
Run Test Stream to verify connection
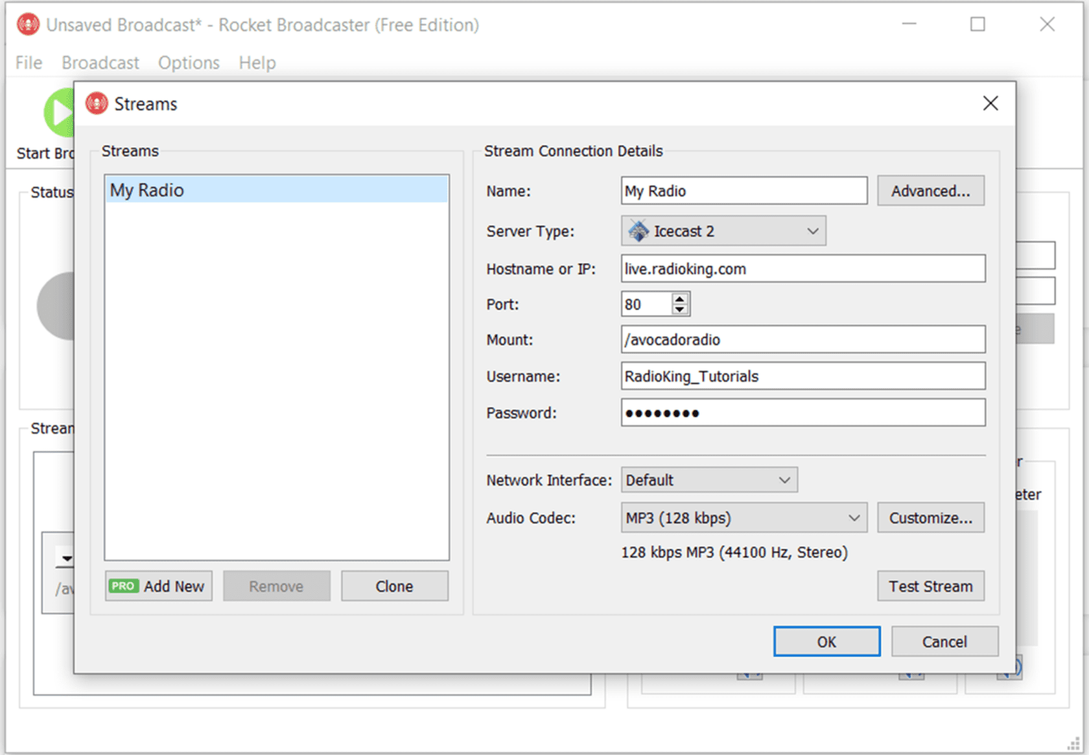930,585
